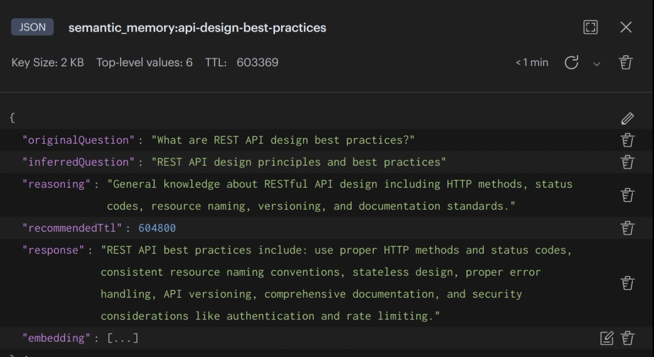Click the key name to rename it
Viewport: 654px width, 357px height.
(197, 27)
